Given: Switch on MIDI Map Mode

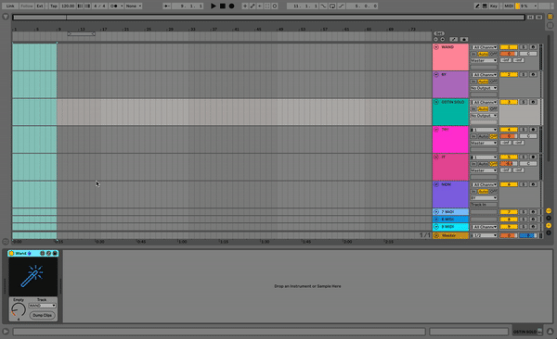Looking at the screenshot, I should pos(509,6).
